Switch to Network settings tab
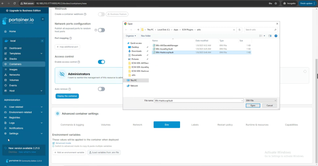This screenshot has height=166, width=318. [x=138, y=125]
